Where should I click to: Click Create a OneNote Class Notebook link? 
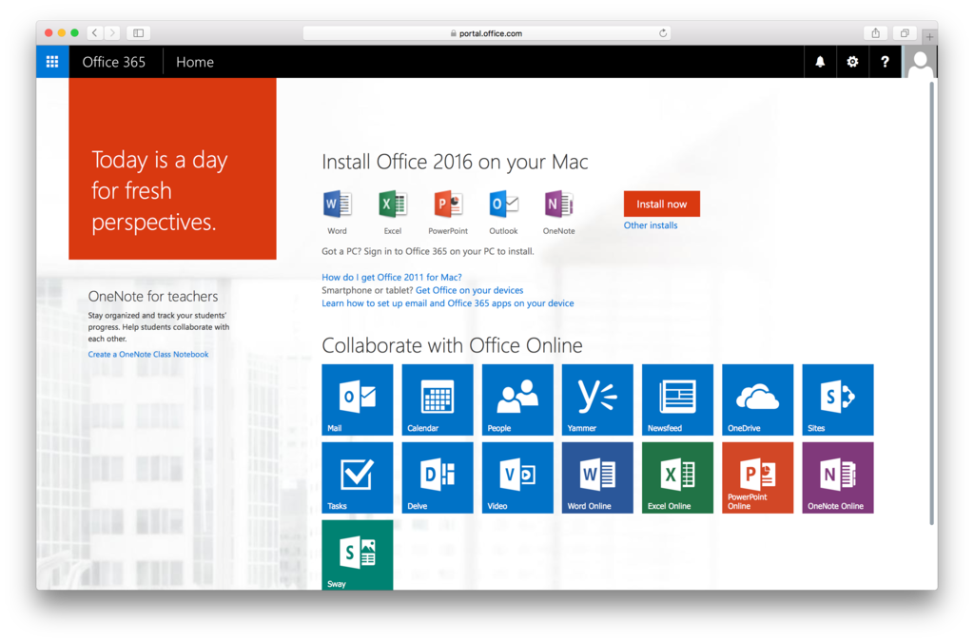[x=148, y=355]
